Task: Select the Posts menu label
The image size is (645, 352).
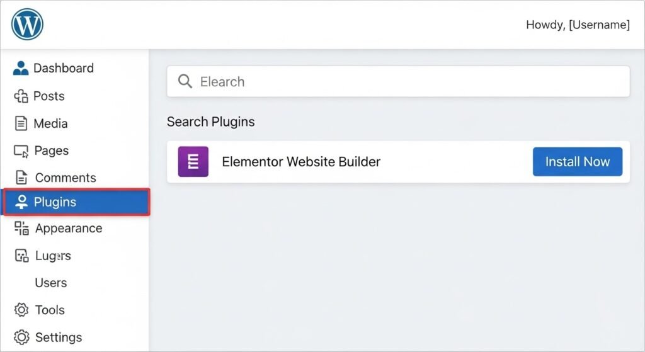Action: pos(49,96)
